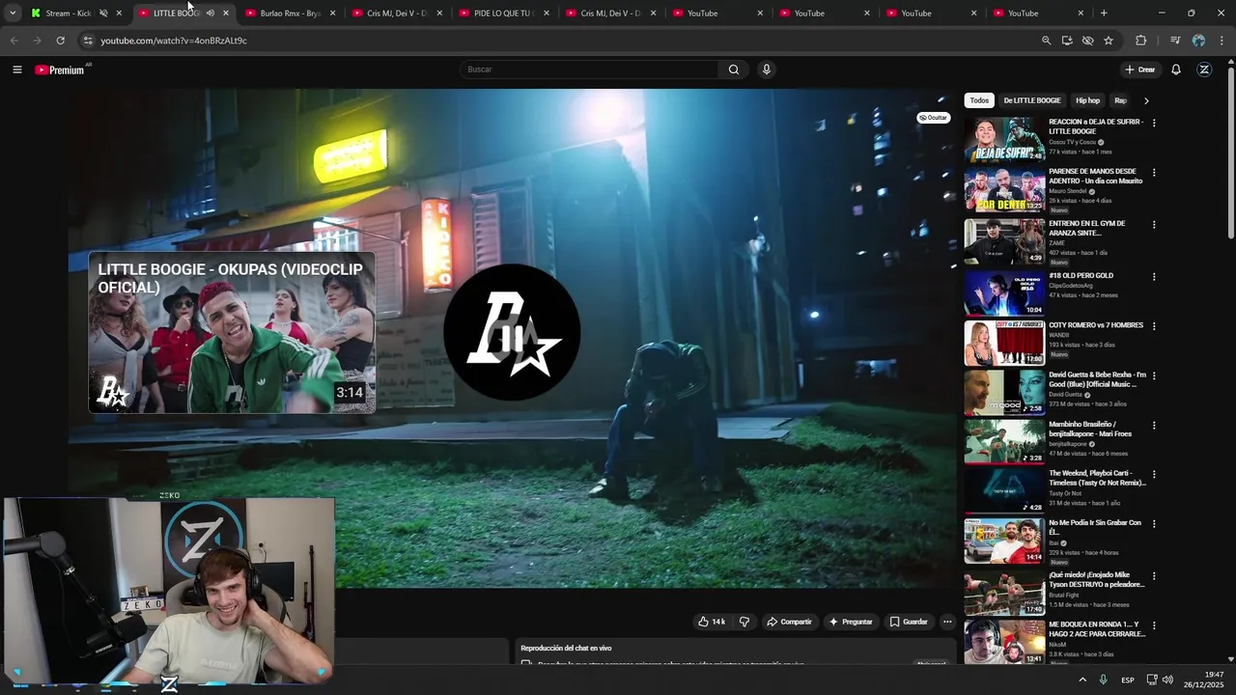The width and height of the screenshot is (1236, 695).
Task: Open options for REACCION a DEJA DE SUFRIR
Action: (x=1154, y=123)
